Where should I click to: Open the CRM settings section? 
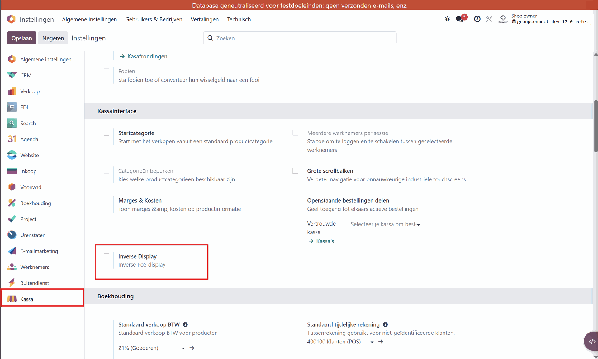(x=26, y=75)
